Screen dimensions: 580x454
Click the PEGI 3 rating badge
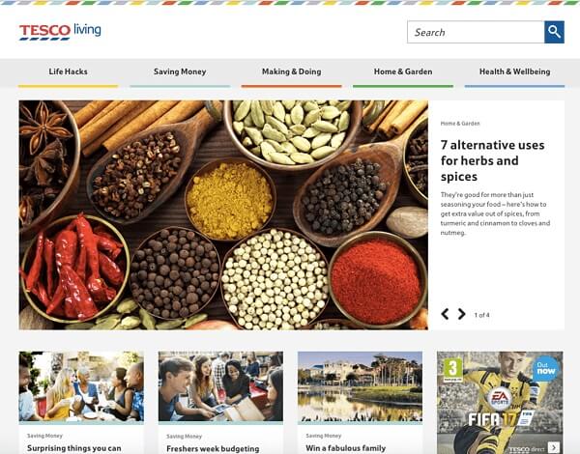point(453,370)
